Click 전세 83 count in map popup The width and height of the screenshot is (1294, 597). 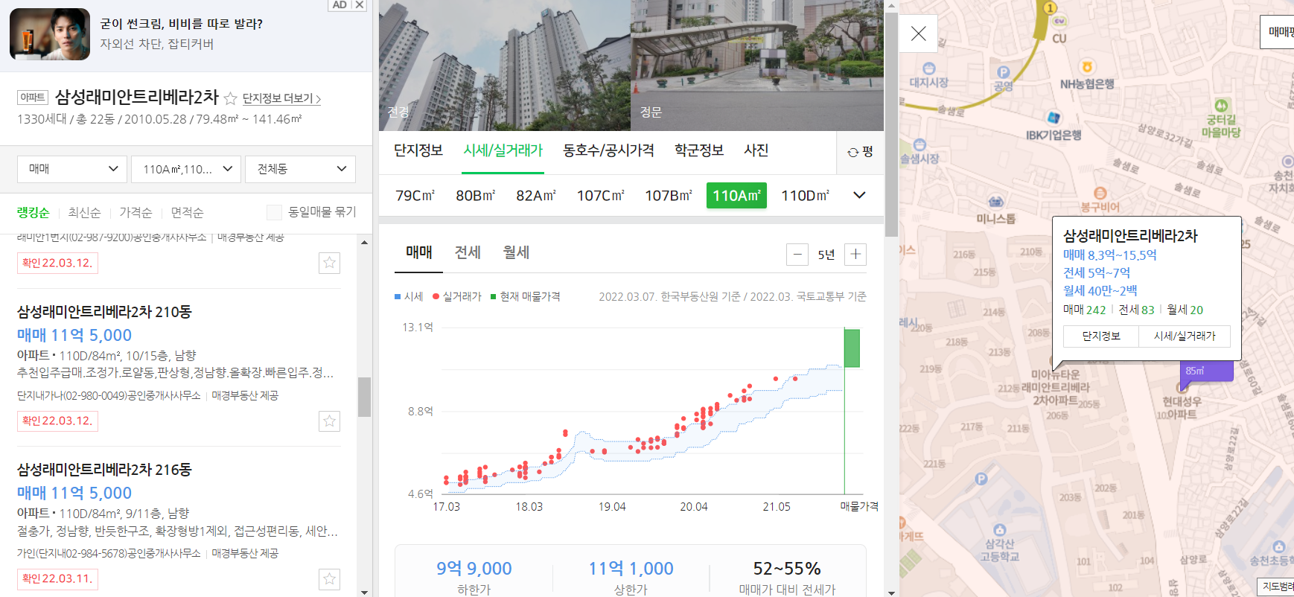[1136, 310]
